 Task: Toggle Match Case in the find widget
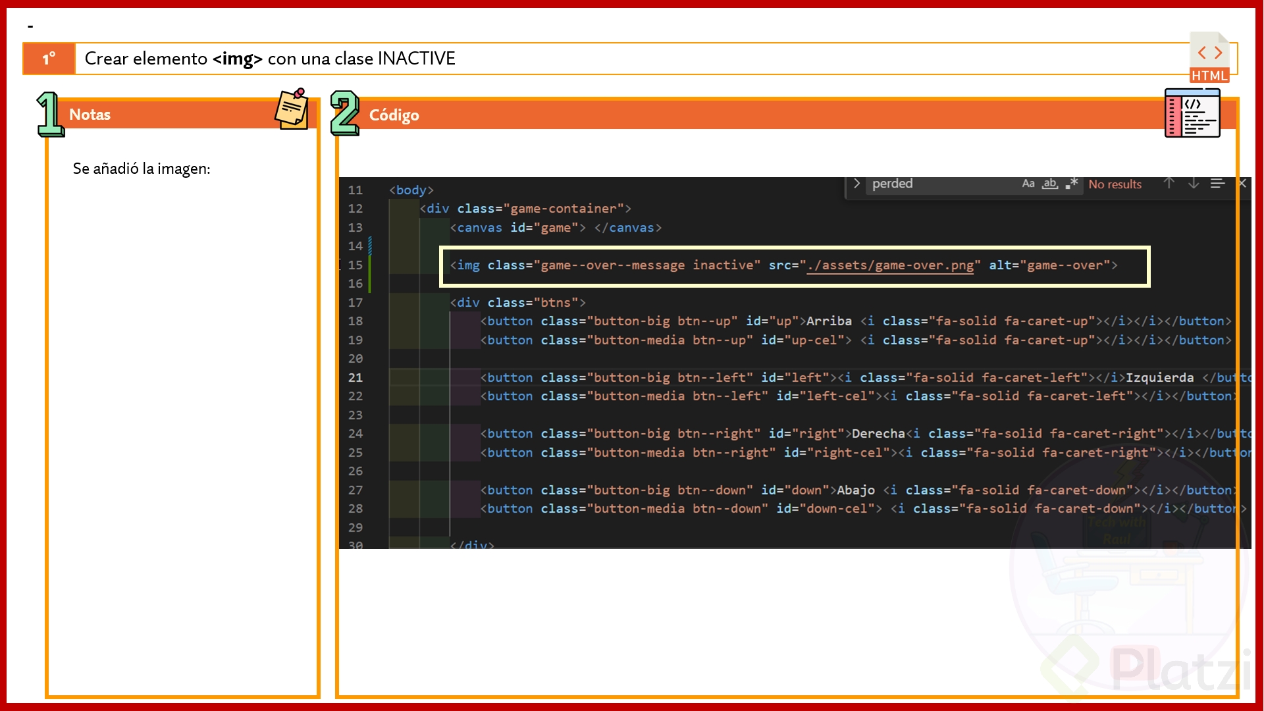click(1028, 184)
